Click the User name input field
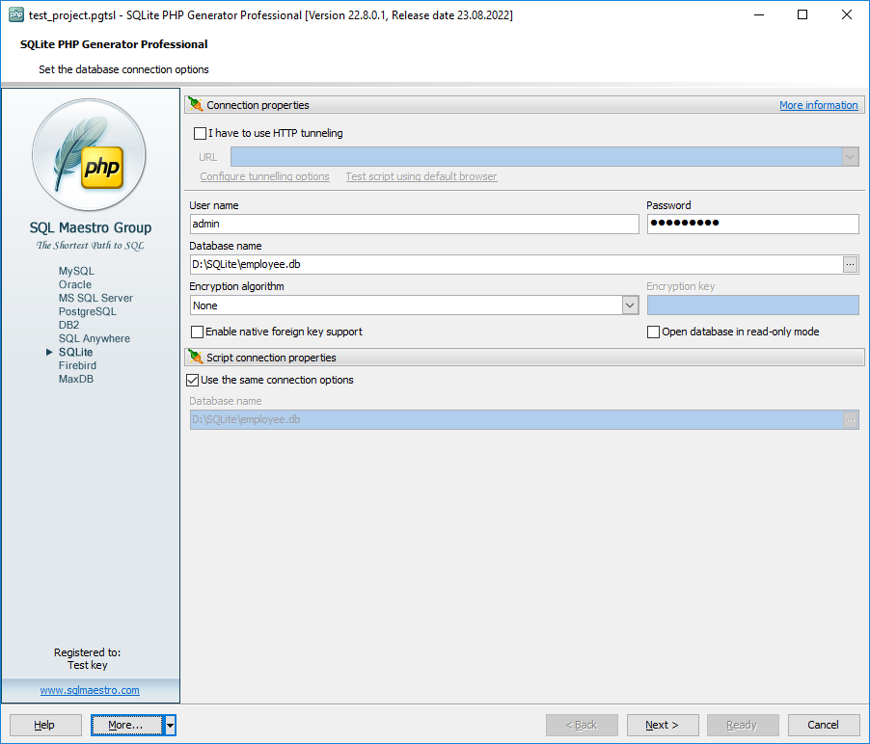Image resolution: width=870 pixels, height=744 pixels. point(415,224)
